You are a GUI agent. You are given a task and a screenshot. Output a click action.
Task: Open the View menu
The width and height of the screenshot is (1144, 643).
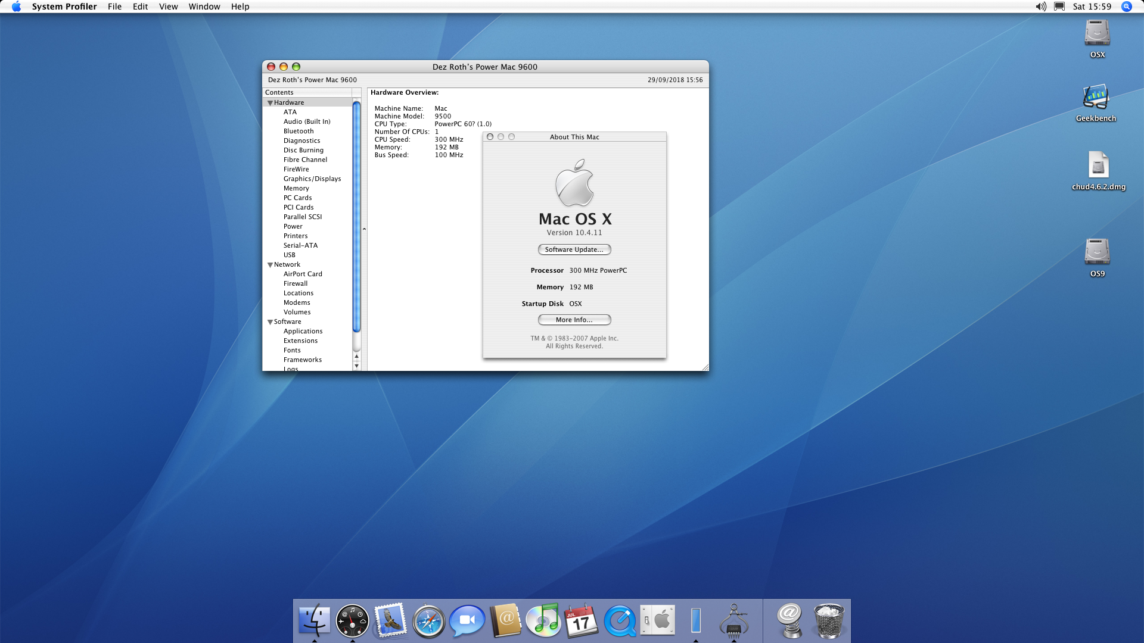coord(168,7)
